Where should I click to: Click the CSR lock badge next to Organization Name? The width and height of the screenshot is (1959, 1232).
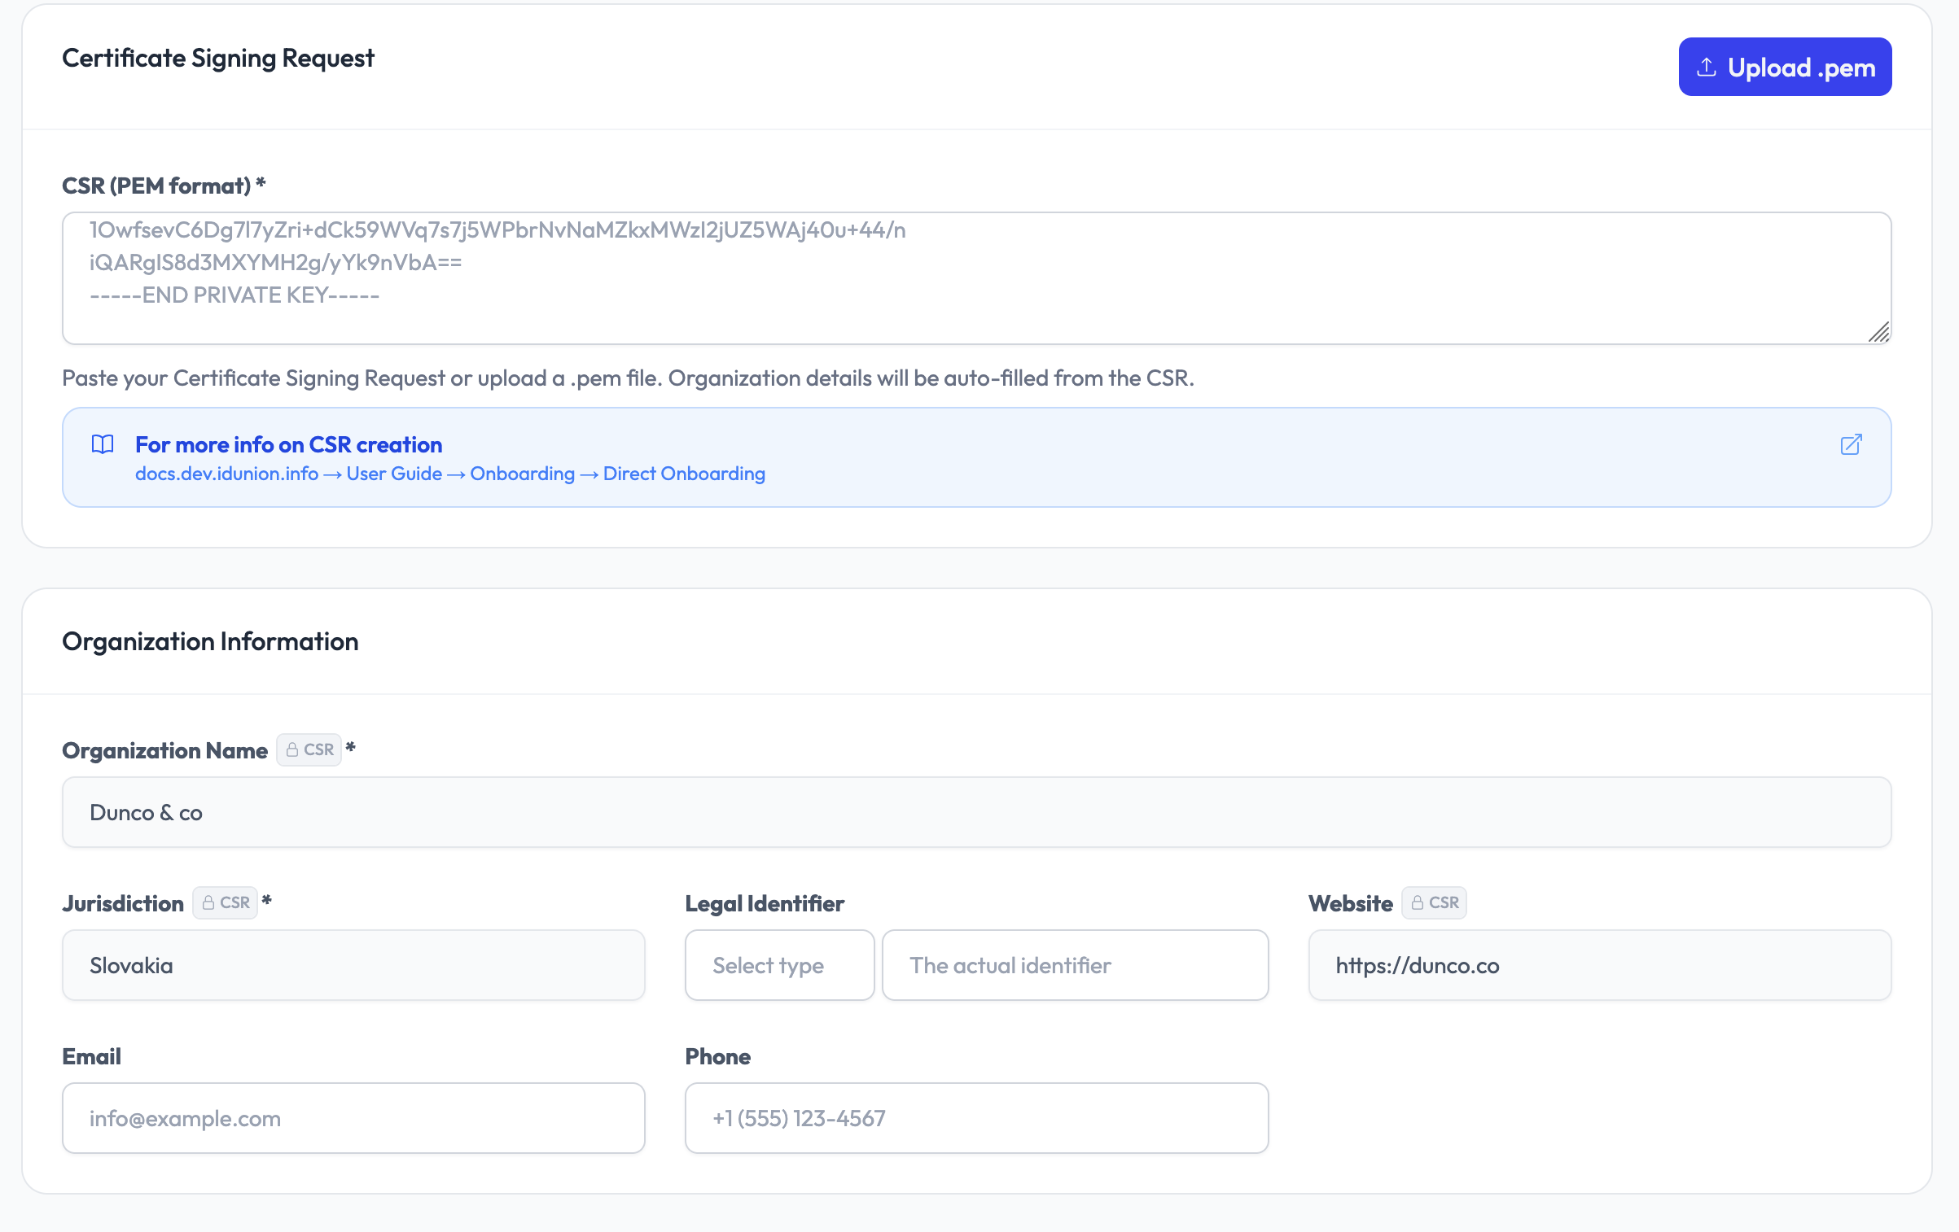pos(309,749)
